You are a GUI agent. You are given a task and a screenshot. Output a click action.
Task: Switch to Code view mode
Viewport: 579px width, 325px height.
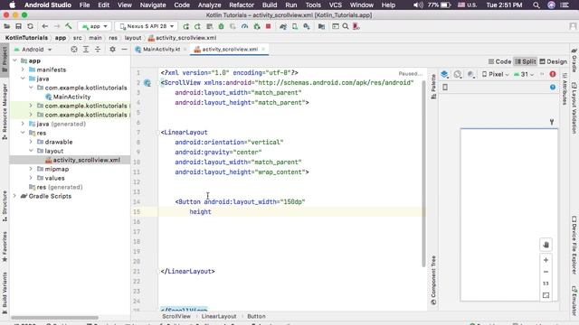pyautogui.click(x=499, y=61)
